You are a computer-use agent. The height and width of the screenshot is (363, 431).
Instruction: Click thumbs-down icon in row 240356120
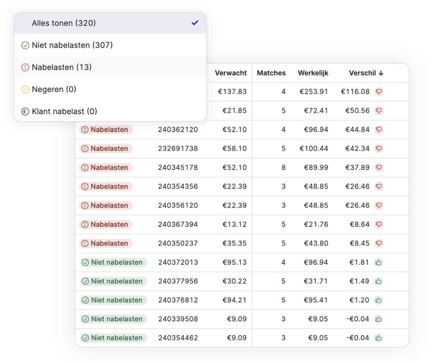coord(379,205)
